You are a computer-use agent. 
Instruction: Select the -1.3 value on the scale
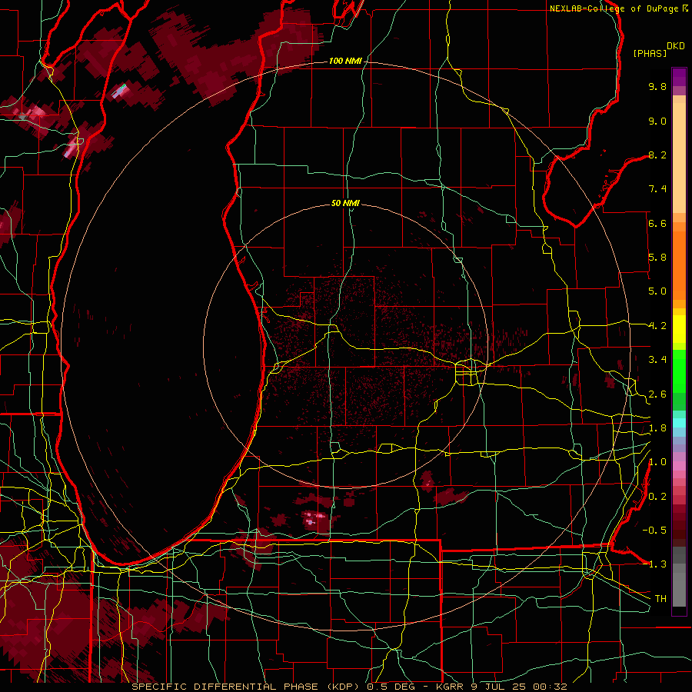point(654,564)
